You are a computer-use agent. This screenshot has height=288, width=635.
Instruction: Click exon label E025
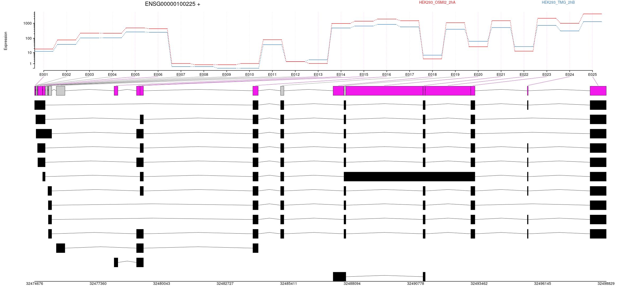coord(592,75)
